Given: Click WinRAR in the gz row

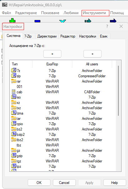Looking at the screenshot, I should click(x=52, y=151).
